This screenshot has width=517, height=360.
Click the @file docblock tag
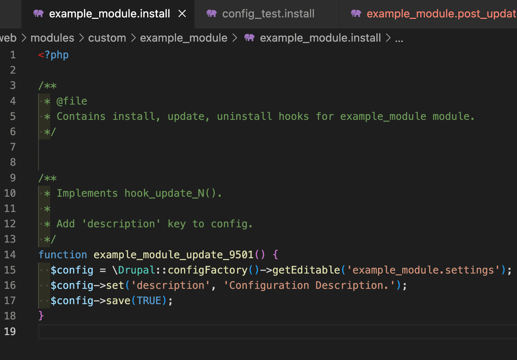(72, 101)
